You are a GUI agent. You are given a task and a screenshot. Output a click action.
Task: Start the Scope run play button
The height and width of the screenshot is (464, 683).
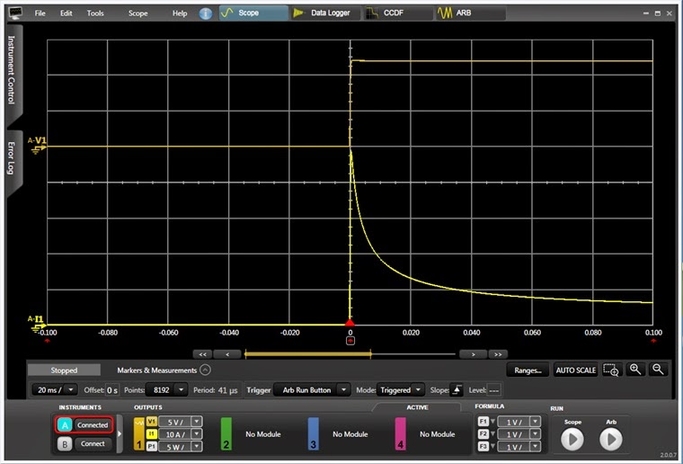(x=572, y=439)
